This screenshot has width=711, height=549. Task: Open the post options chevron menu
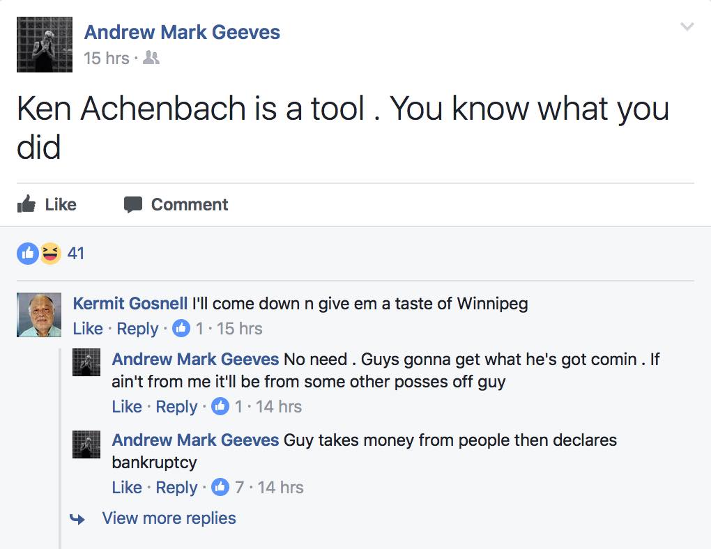(687, 26)
